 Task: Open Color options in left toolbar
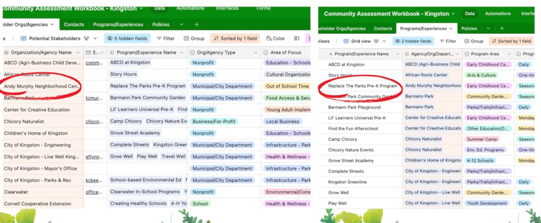(276, 39)
